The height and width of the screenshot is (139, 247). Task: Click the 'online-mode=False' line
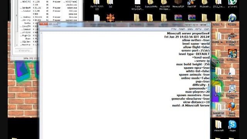[195, 78]
